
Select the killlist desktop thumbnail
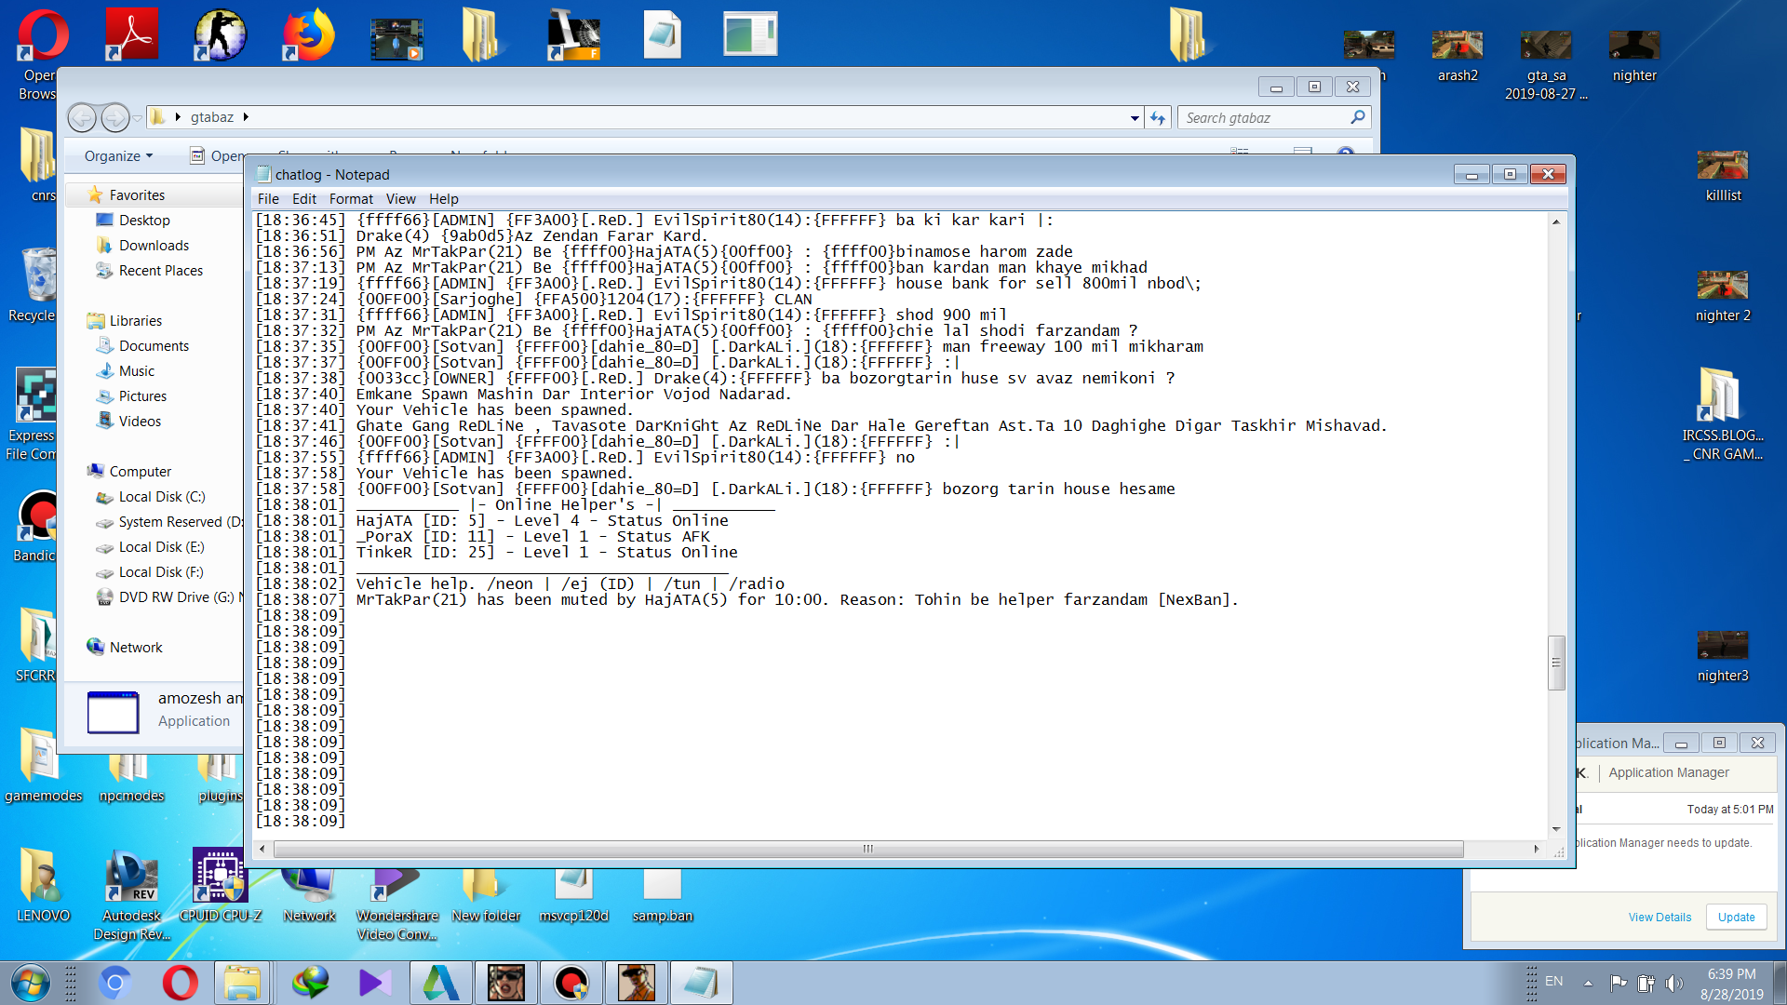click(1723, 175)
